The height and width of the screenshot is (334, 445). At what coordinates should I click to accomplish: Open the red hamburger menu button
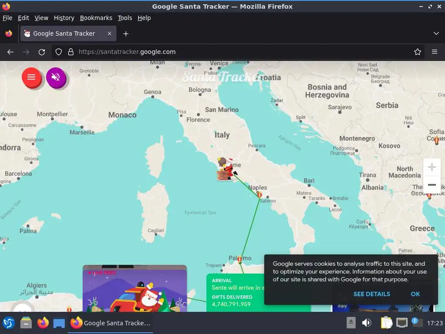[31, 77]
